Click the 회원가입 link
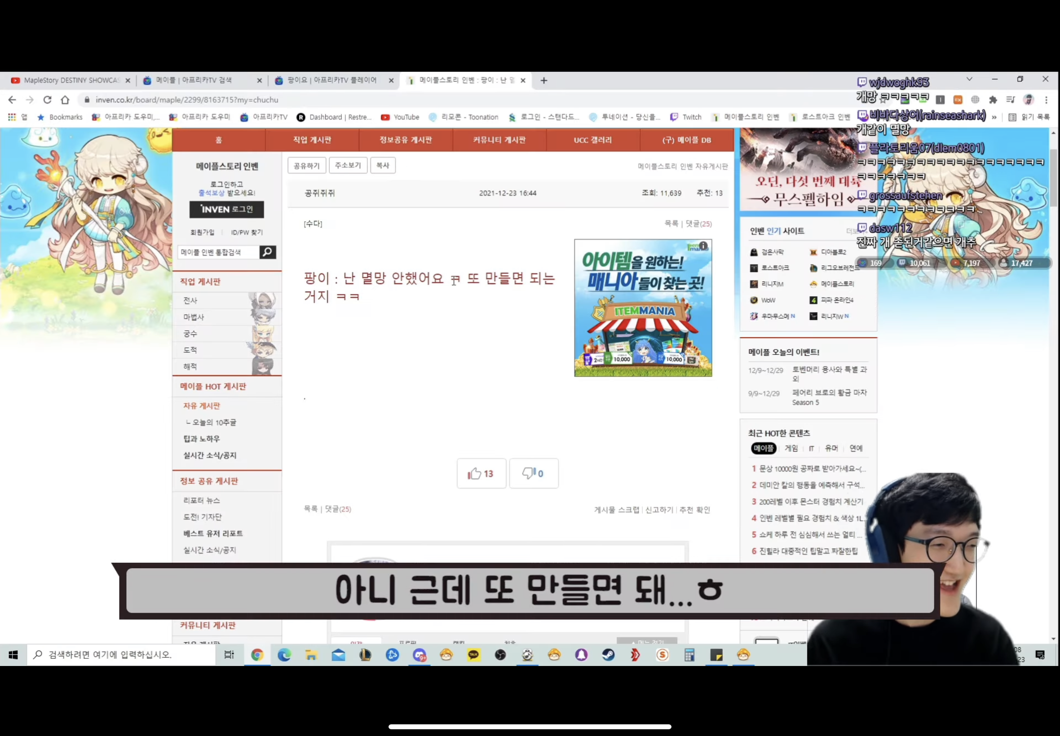This screenshot has width=1060, height=736. (202, 232)
